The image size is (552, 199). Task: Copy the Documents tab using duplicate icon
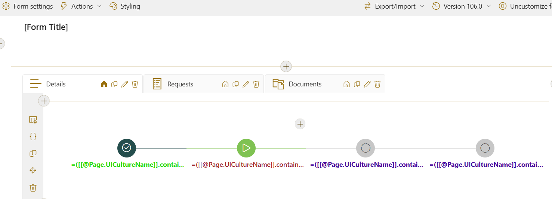point(357,84)
